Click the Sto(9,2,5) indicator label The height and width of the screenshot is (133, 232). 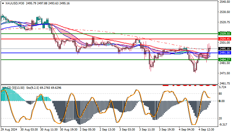click(33, 88)
